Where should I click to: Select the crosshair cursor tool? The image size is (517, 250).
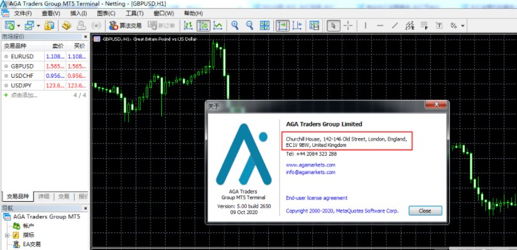pos(348,25)
